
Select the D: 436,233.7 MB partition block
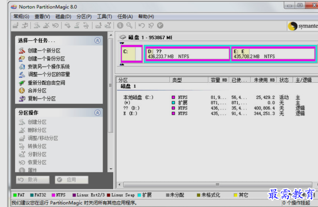(x=188, y=54)
